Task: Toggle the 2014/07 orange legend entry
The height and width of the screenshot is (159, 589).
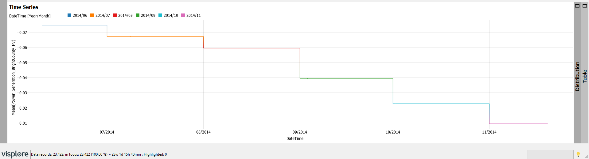Action: [x=100, y=15]
